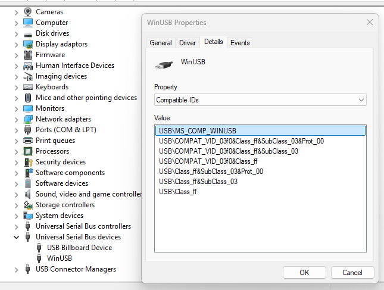Click the Keyboards device icon
Image resolution: width=384 pixels, height=290 pixels.
(x=27, y=87)
